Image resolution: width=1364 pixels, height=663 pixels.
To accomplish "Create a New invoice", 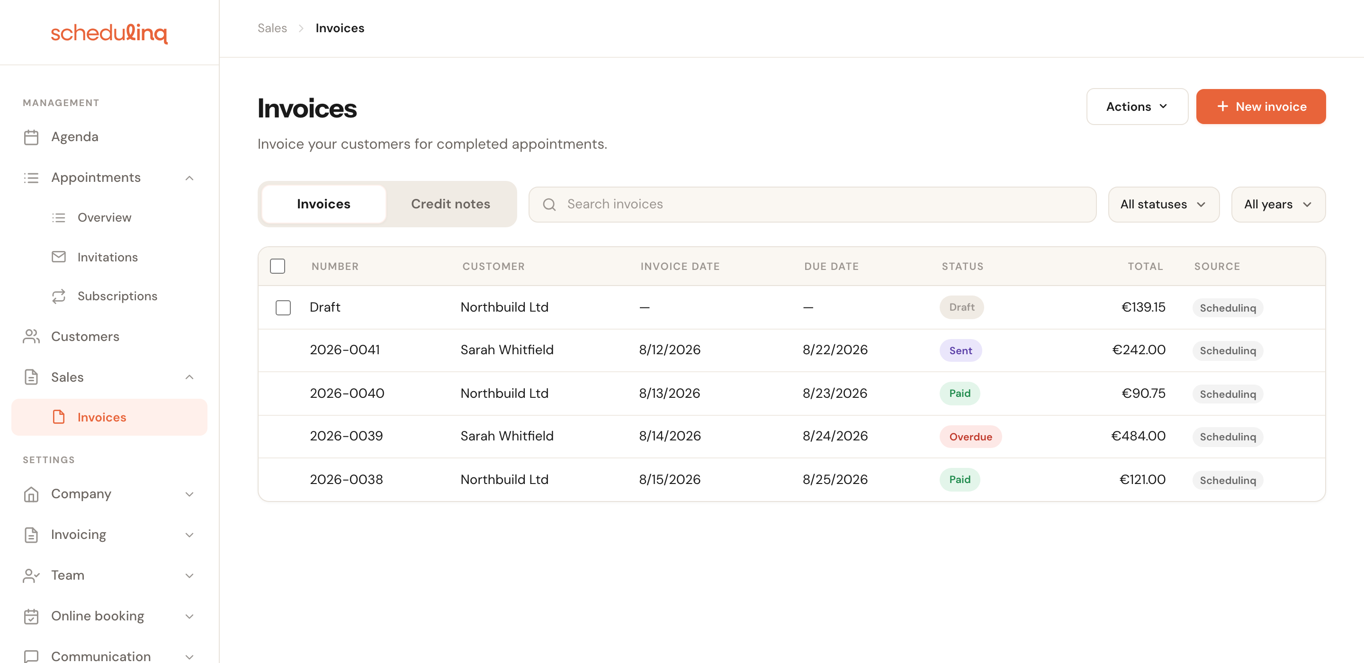I will pos(1261,107).
